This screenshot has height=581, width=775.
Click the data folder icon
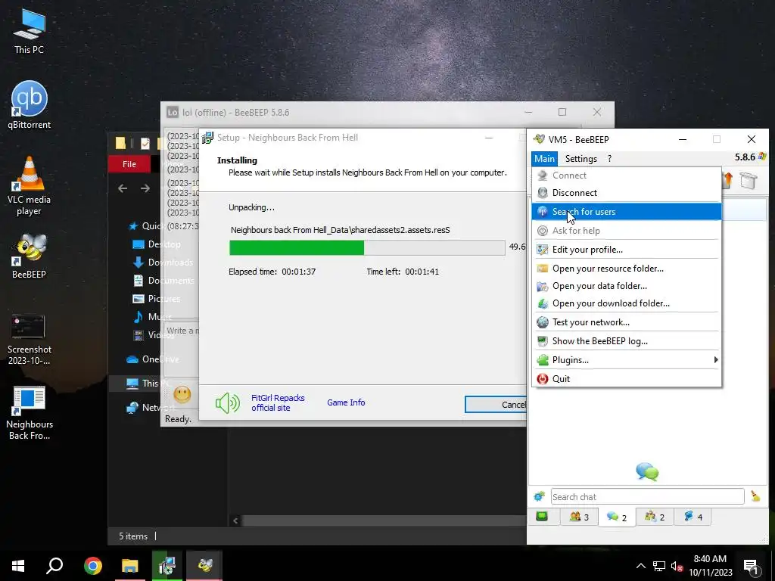(542, 286)
